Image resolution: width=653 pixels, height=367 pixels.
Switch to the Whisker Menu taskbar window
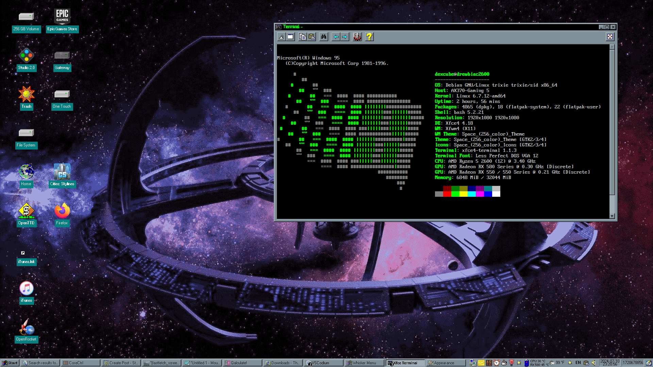364,363
